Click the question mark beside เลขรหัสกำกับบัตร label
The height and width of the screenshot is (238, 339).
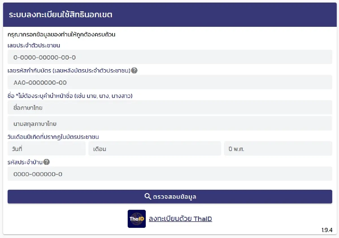pos(135,71)
